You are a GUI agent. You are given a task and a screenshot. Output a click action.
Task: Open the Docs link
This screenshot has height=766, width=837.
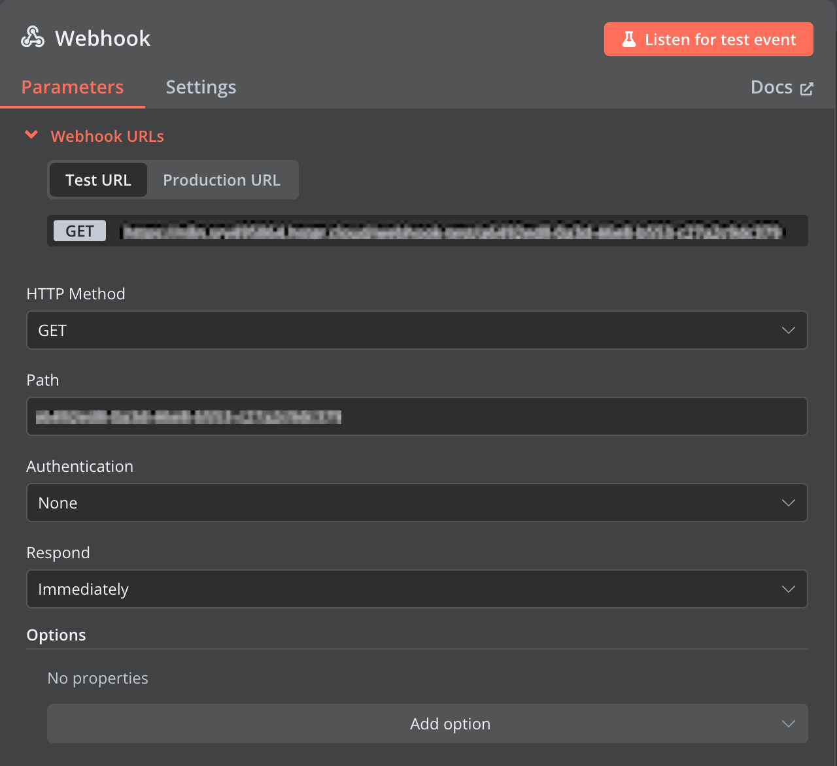click(772, 87)
